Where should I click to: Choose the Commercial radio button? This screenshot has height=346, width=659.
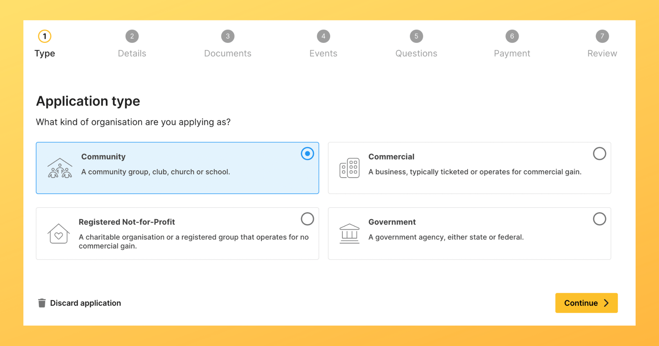pyautogui.click(x=599, y=154)
